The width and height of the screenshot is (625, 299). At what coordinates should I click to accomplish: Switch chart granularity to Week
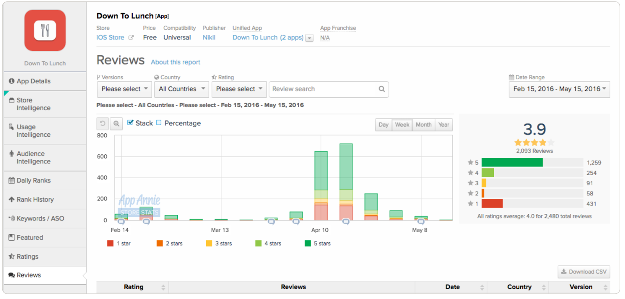[x=402, y=125]
